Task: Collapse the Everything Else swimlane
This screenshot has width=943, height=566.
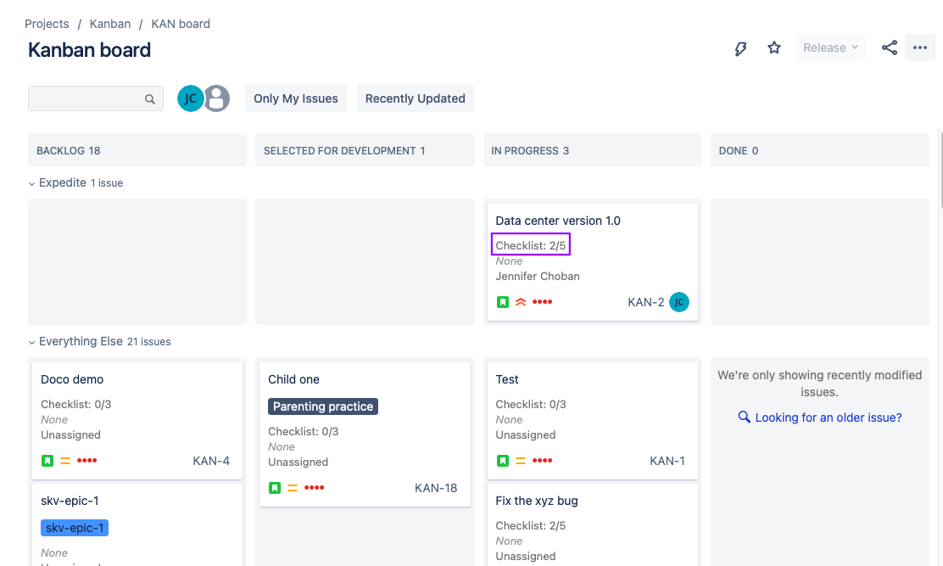Action: coord(32,342)
